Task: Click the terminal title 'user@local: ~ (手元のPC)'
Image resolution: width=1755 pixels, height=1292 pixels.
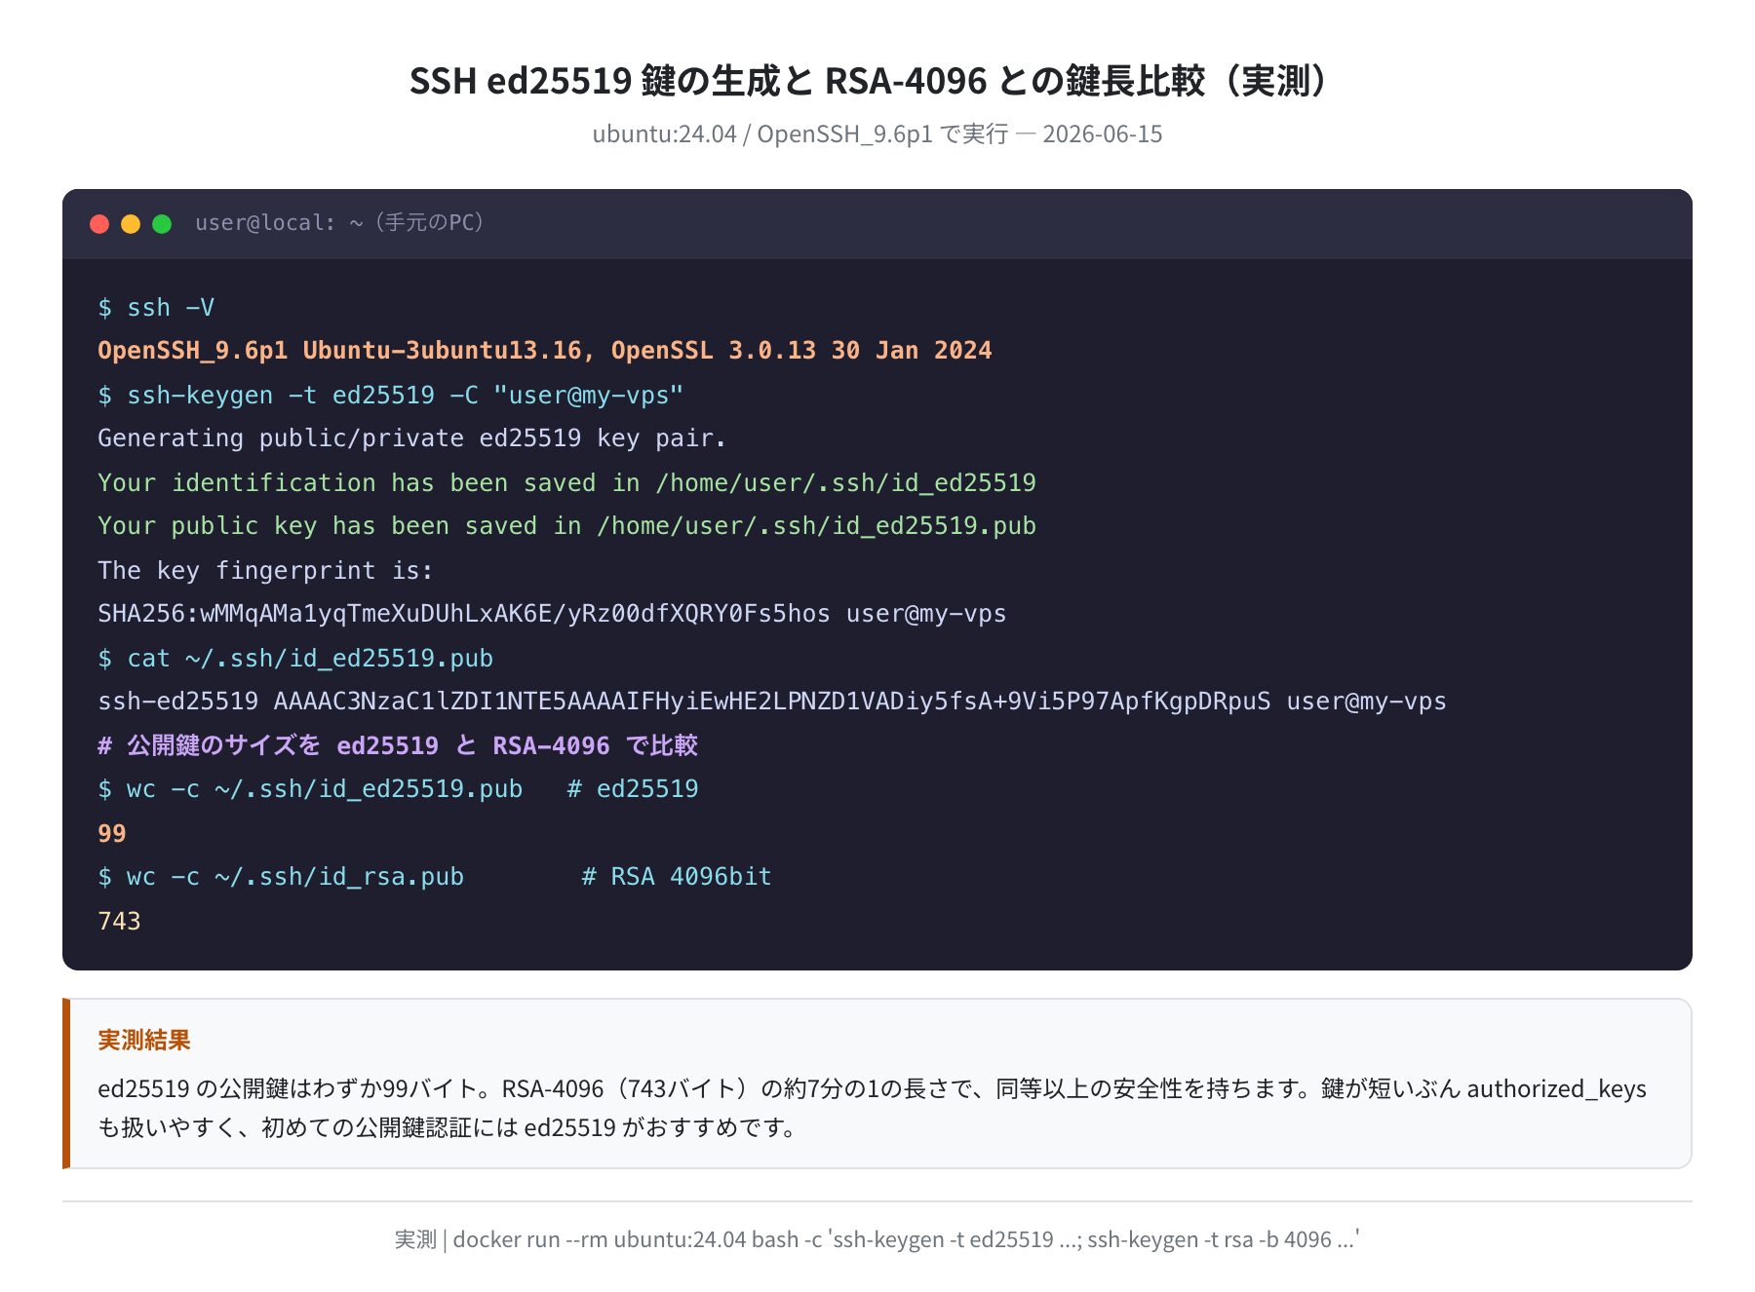Action: pos(339,223)
